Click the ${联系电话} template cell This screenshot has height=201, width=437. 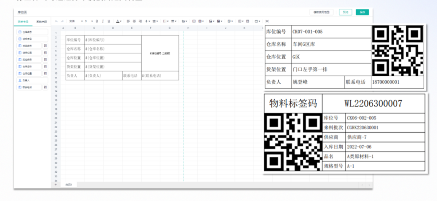pyautogui.click(x=160, y=76)
